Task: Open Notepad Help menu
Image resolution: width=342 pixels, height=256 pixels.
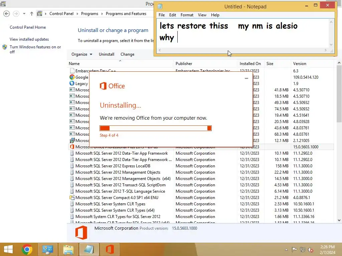Action: point(215,15)
